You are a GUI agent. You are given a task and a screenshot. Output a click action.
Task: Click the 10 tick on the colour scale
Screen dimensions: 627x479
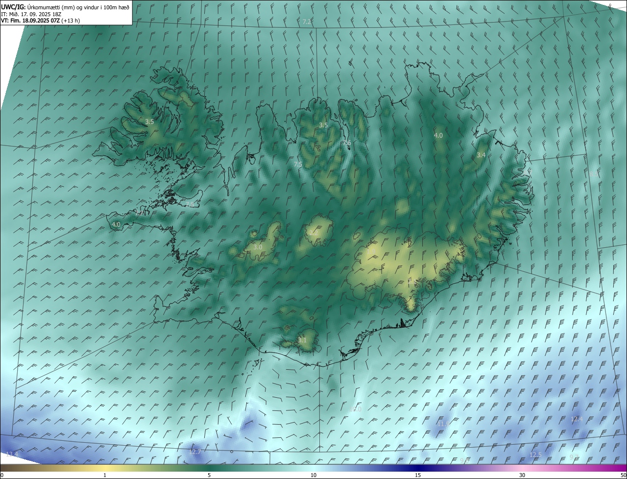pyautogui.click(x=313, y=475)
